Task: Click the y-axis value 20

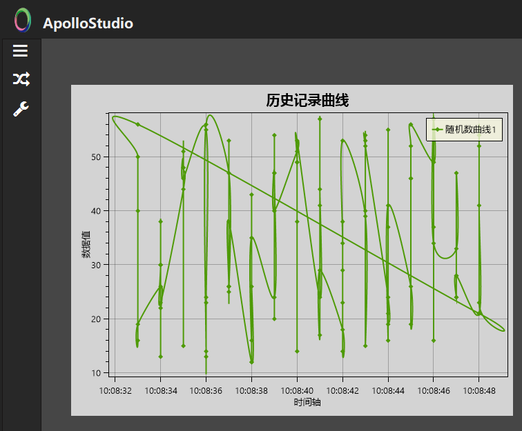Action: tap(96, 319)
